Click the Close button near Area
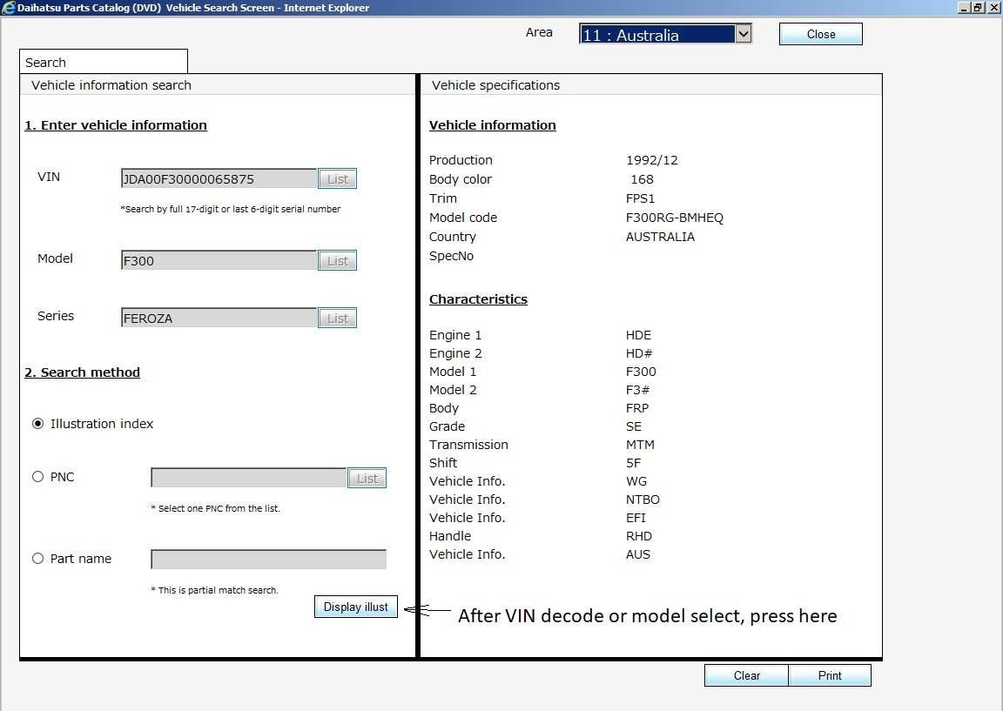1003x711 pixels. 821,34
